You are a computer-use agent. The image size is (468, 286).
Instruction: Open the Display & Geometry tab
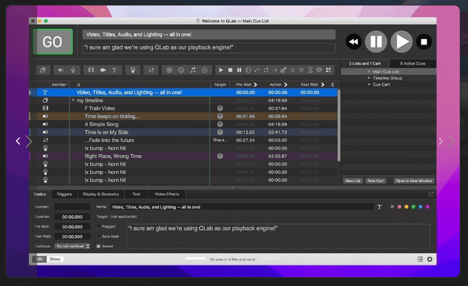(101, 194)
